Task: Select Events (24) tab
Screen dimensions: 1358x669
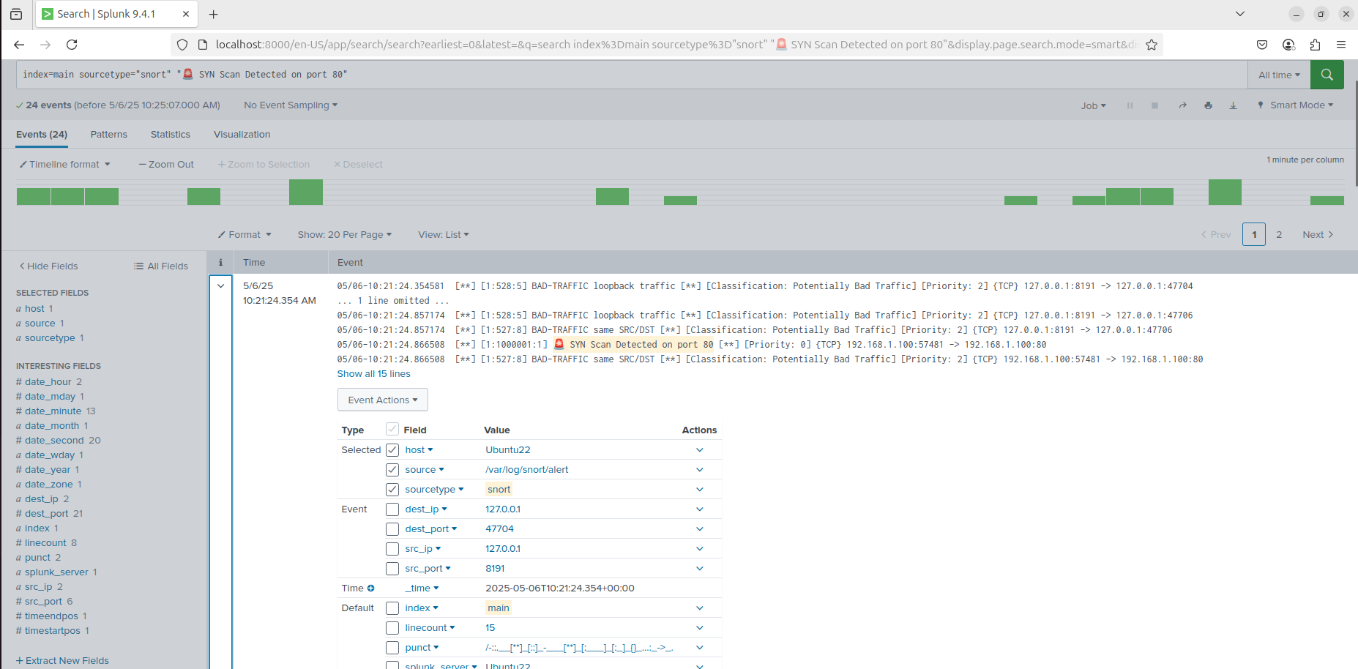Action: pos(42,135)
